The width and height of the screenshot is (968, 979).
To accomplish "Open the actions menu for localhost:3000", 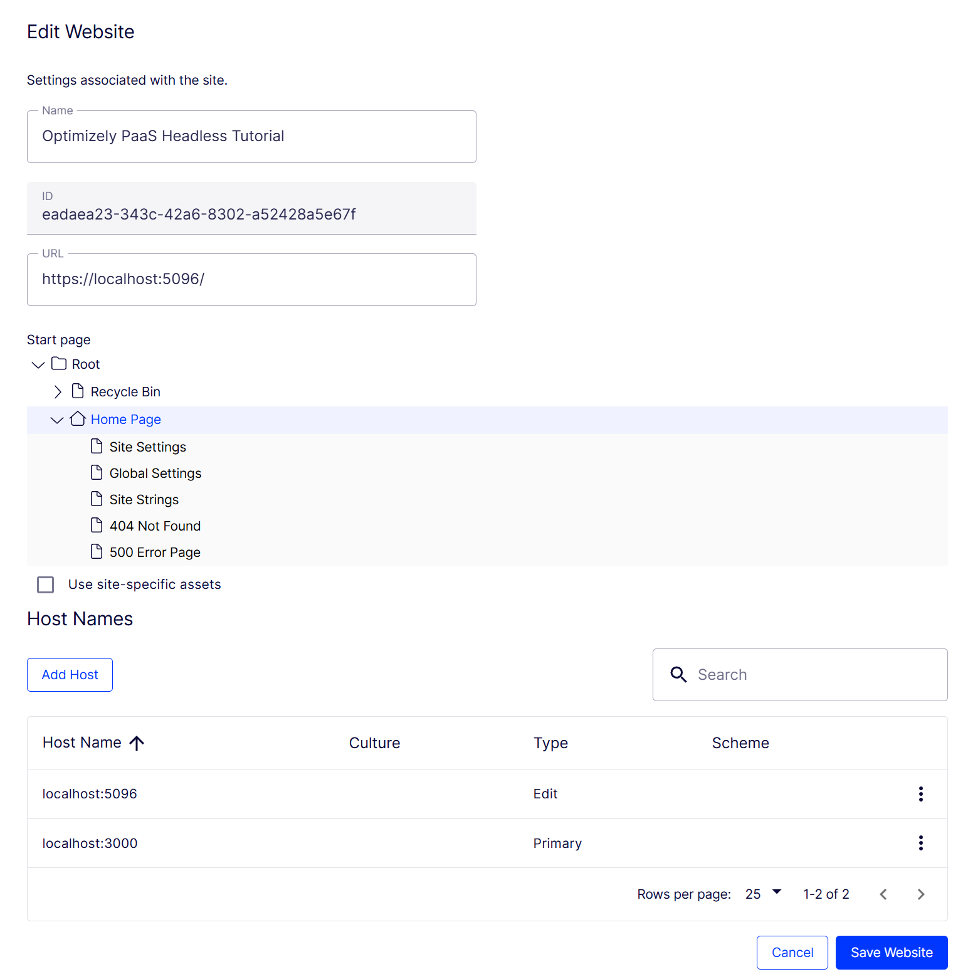I will [x=920, y=843].
